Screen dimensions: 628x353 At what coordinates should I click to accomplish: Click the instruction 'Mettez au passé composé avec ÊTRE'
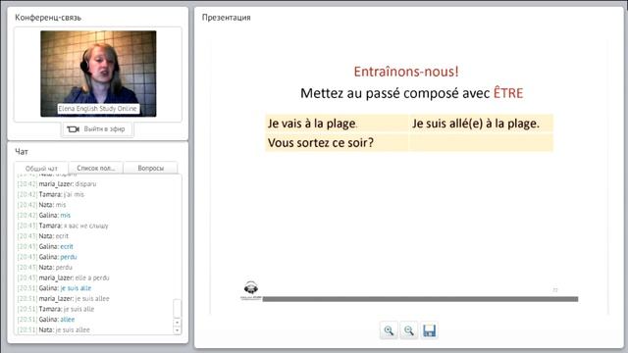click(412, 93)
